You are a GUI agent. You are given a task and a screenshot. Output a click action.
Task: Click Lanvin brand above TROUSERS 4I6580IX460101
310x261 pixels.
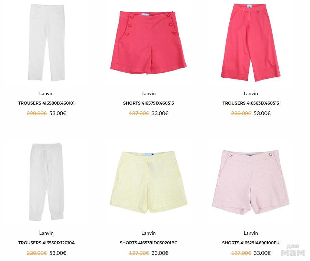coord(46,93)
